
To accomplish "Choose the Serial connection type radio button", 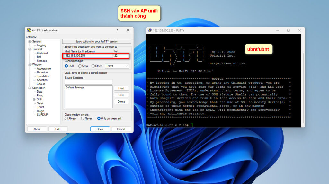I will (x=80, y=66).
